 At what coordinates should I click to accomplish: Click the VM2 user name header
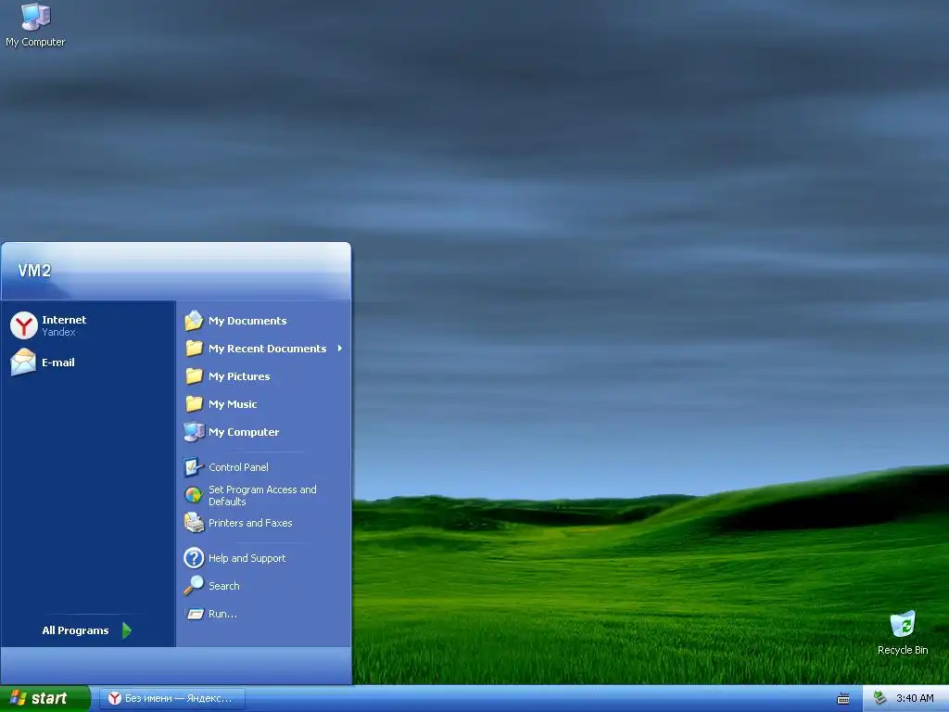click(34, 271)
